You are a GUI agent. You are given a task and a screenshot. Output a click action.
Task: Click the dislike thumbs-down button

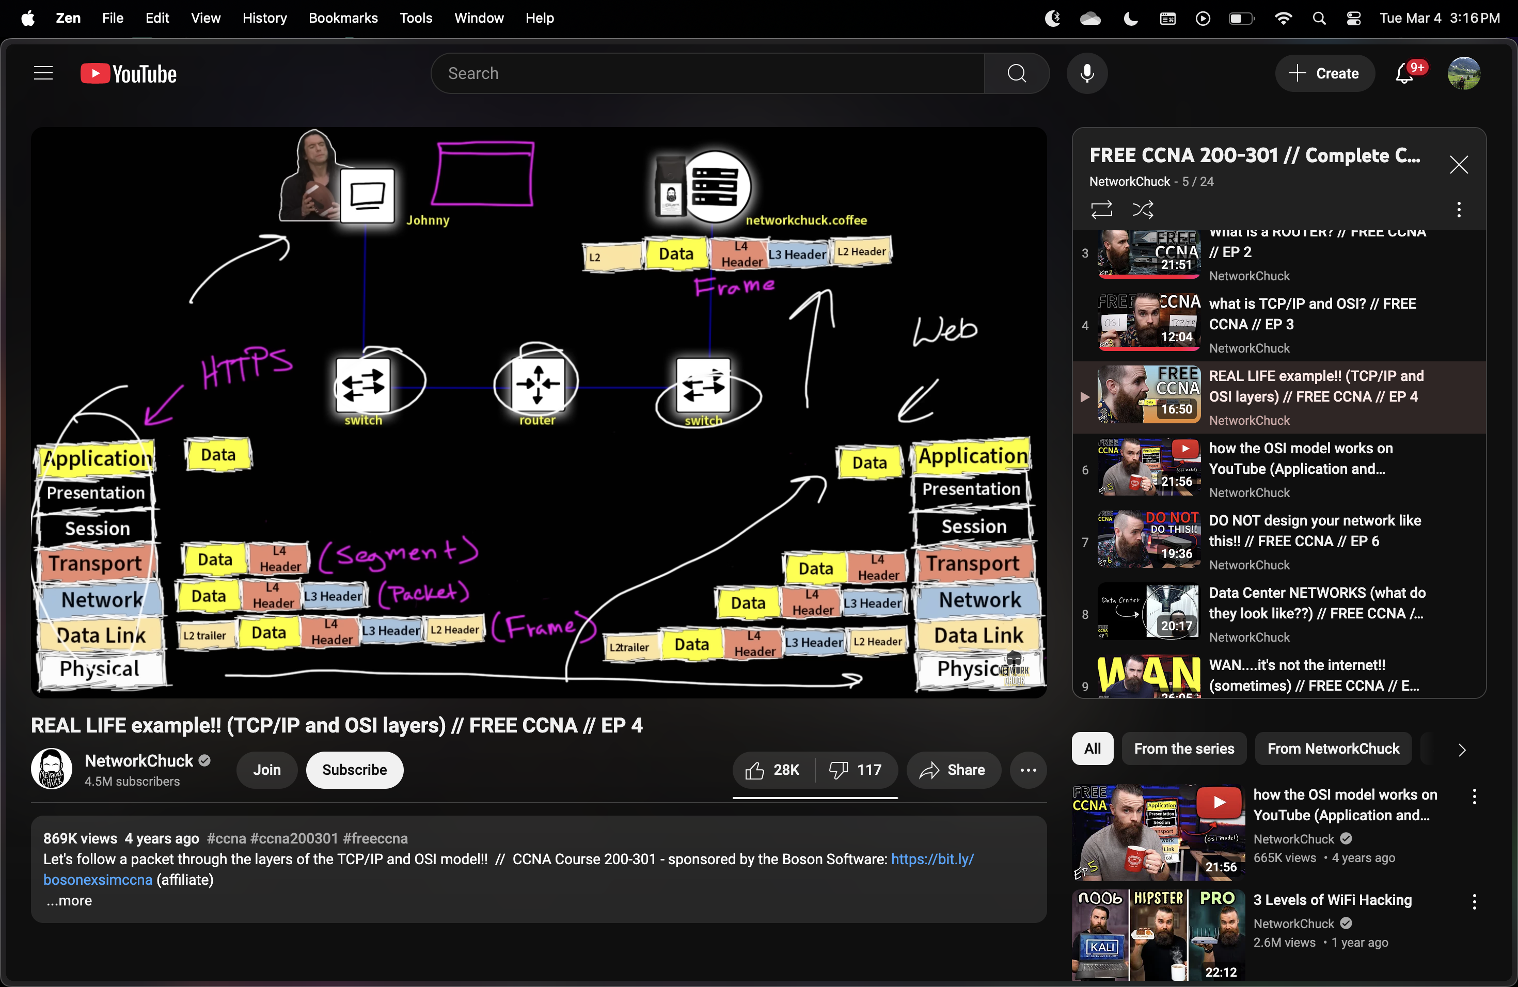pyautogui.click(x=855, y=770)
